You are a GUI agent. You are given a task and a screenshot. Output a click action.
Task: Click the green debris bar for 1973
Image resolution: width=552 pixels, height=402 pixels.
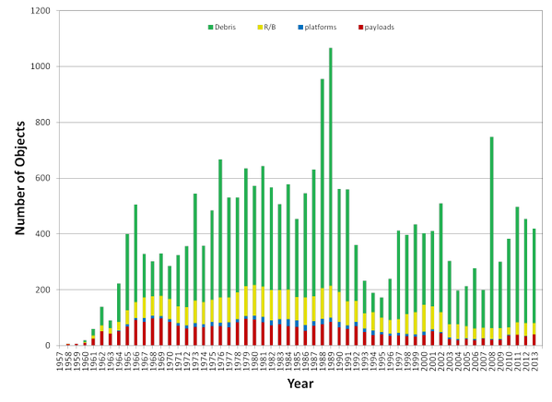click(195, 247)
